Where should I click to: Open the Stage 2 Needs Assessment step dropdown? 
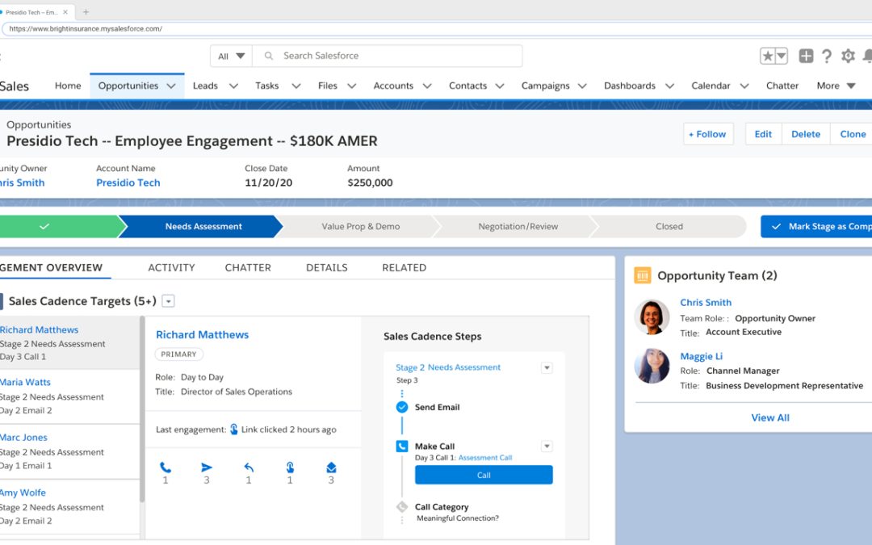[x=547, y=367]
